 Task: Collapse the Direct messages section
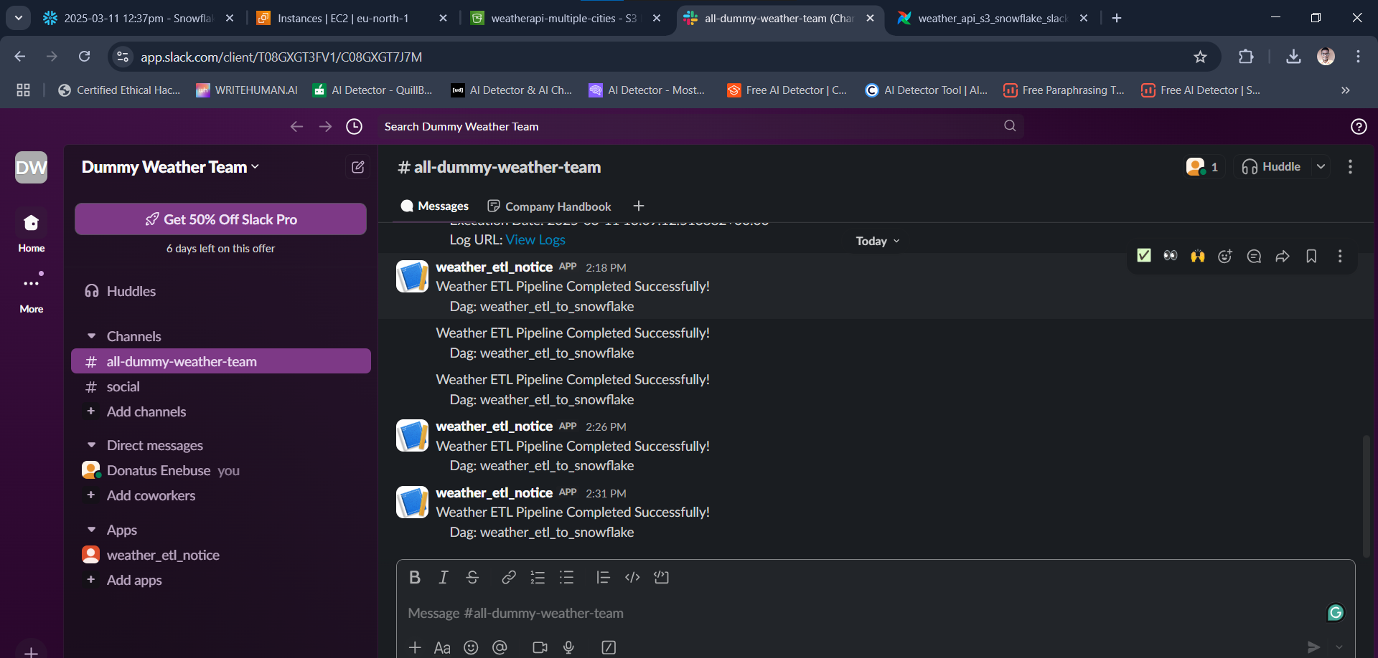(91, 445)
